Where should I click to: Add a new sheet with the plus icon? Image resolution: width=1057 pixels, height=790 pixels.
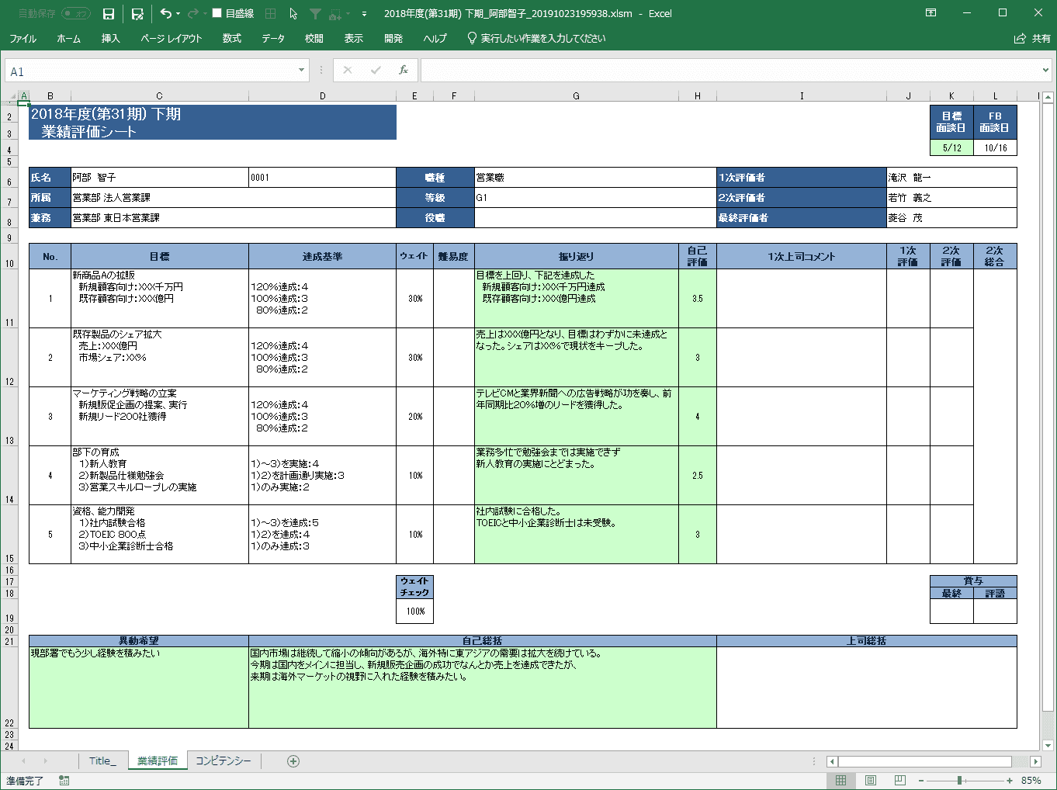coord(293,761)
